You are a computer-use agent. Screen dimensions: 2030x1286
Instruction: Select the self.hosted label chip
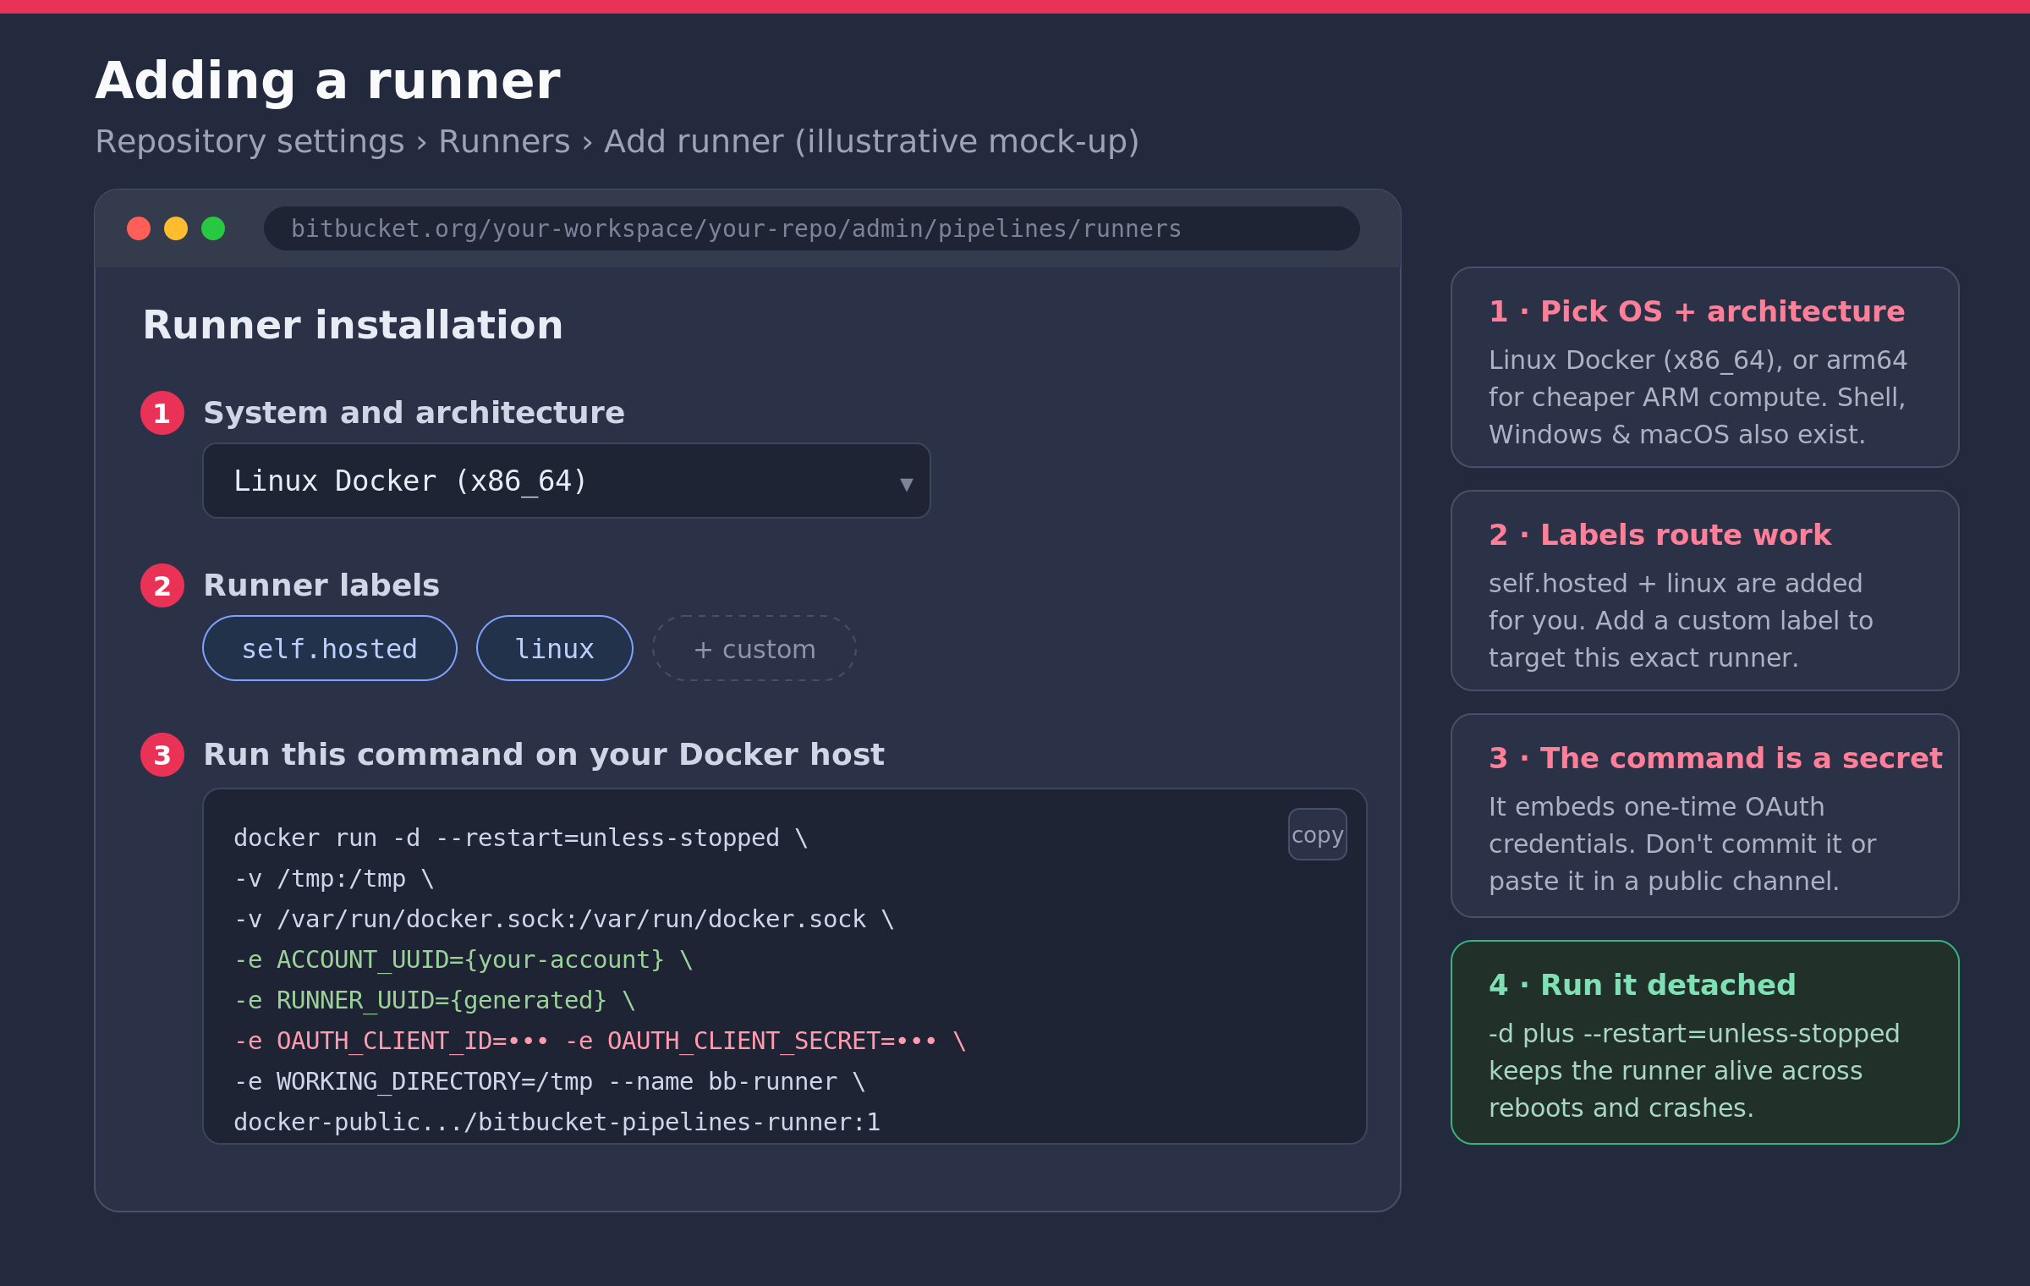tap(330, 648)
